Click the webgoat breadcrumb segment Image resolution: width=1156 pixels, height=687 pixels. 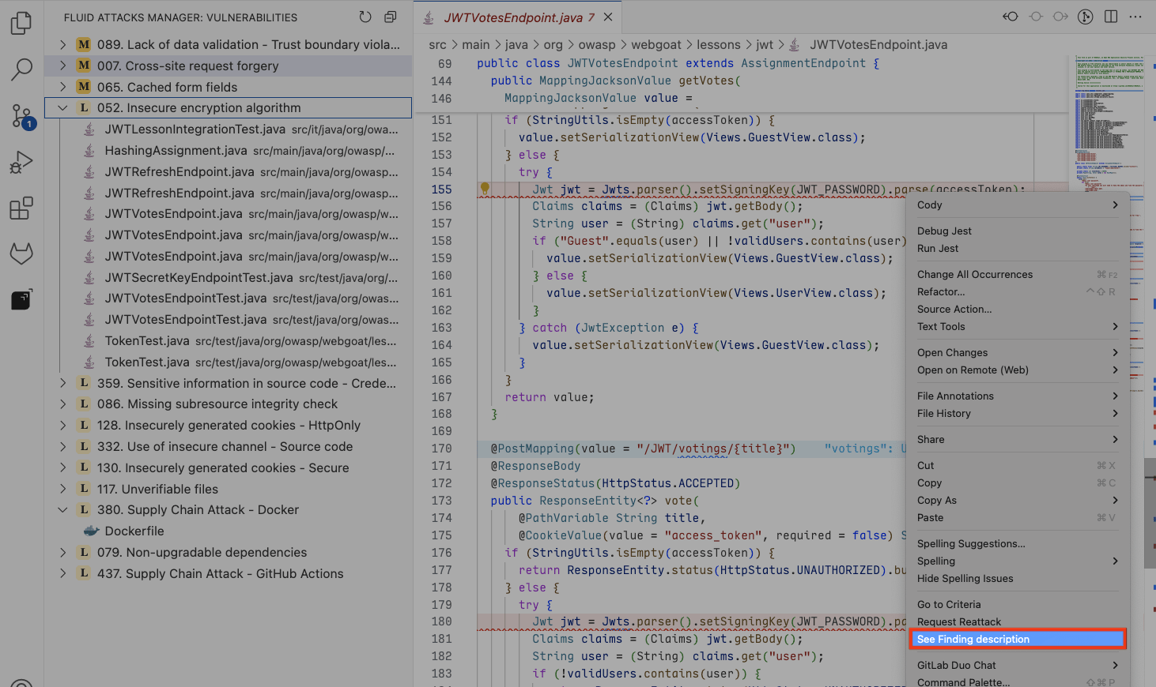click(x=656, y=45)
